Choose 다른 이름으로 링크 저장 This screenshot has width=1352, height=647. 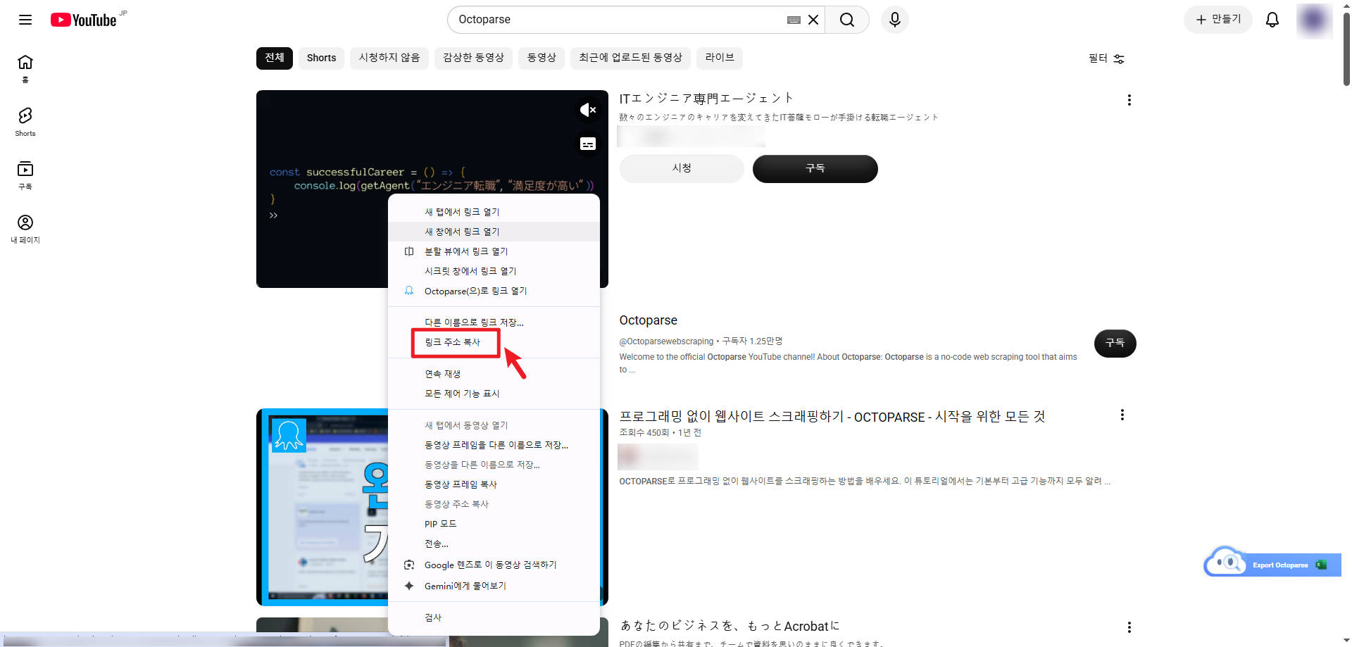pyautogui.click(x=494, y=322)
